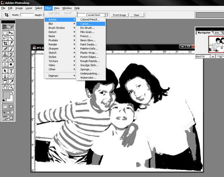224x177 pixels.
Task: Click the Adobe Online eye image
Action: click(x=8, y=27)
